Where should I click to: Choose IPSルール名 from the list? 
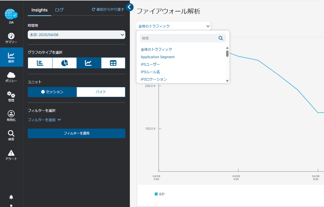tap(150, 72)
